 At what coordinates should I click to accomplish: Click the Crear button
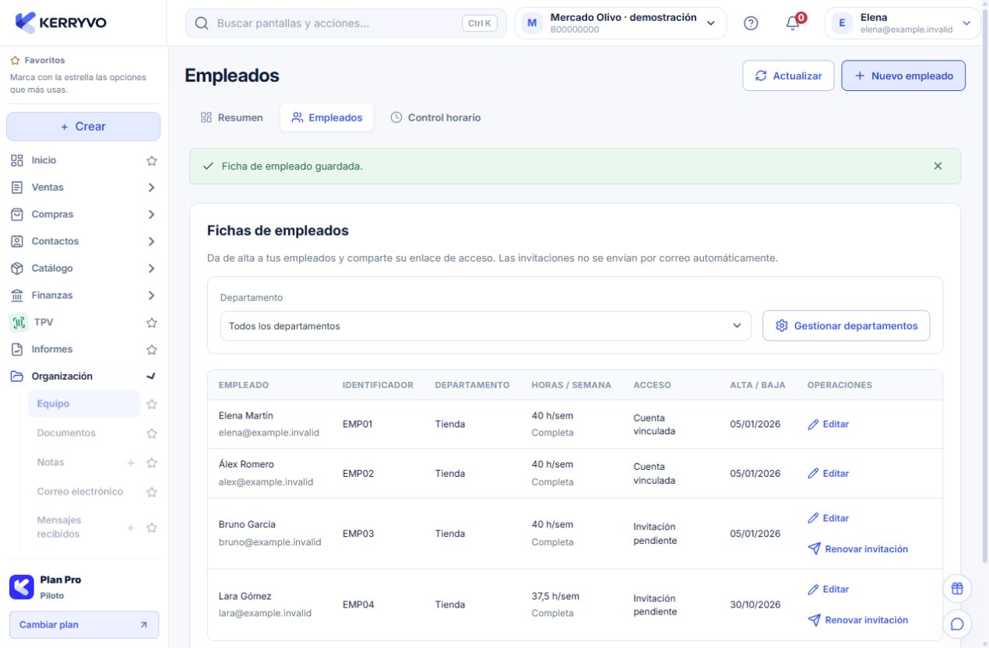coord(83,126)
